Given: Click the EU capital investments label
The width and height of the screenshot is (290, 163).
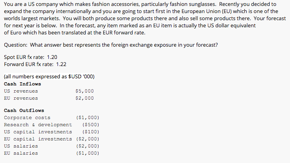Looking at the screenshot, I should point(38,139).
